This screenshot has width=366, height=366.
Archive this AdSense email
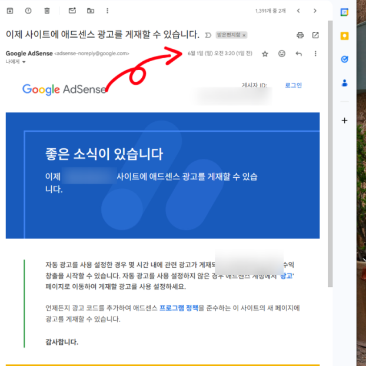click(10, 11)
